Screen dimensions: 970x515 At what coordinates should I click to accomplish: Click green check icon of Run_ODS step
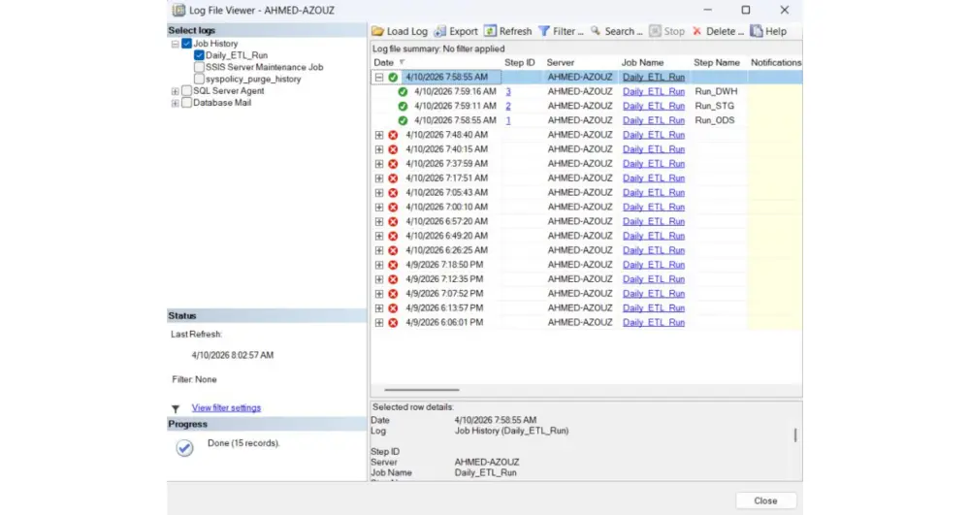click(403, 120)
